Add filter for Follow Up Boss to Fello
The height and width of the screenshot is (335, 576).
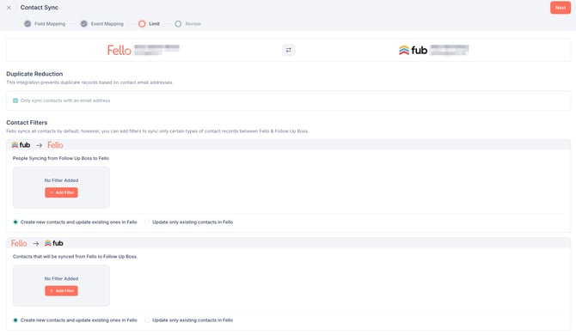[61, 192]
